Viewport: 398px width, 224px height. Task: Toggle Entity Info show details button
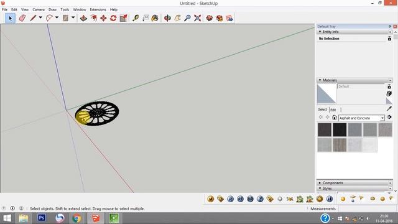[389, 39]
